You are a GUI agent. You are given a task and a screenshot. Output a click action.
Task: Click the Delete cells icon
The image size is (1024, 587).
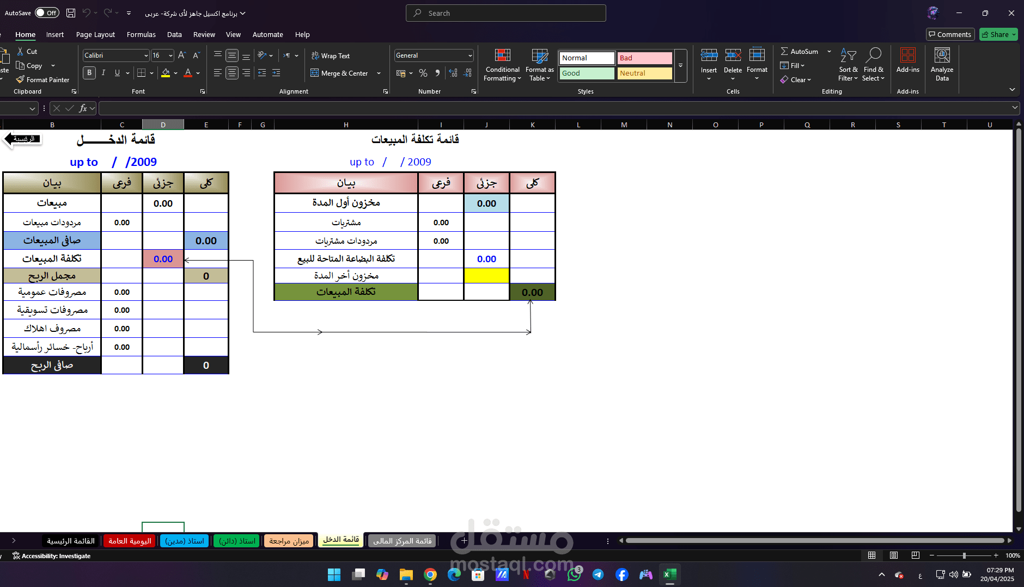tap(733, 55)
